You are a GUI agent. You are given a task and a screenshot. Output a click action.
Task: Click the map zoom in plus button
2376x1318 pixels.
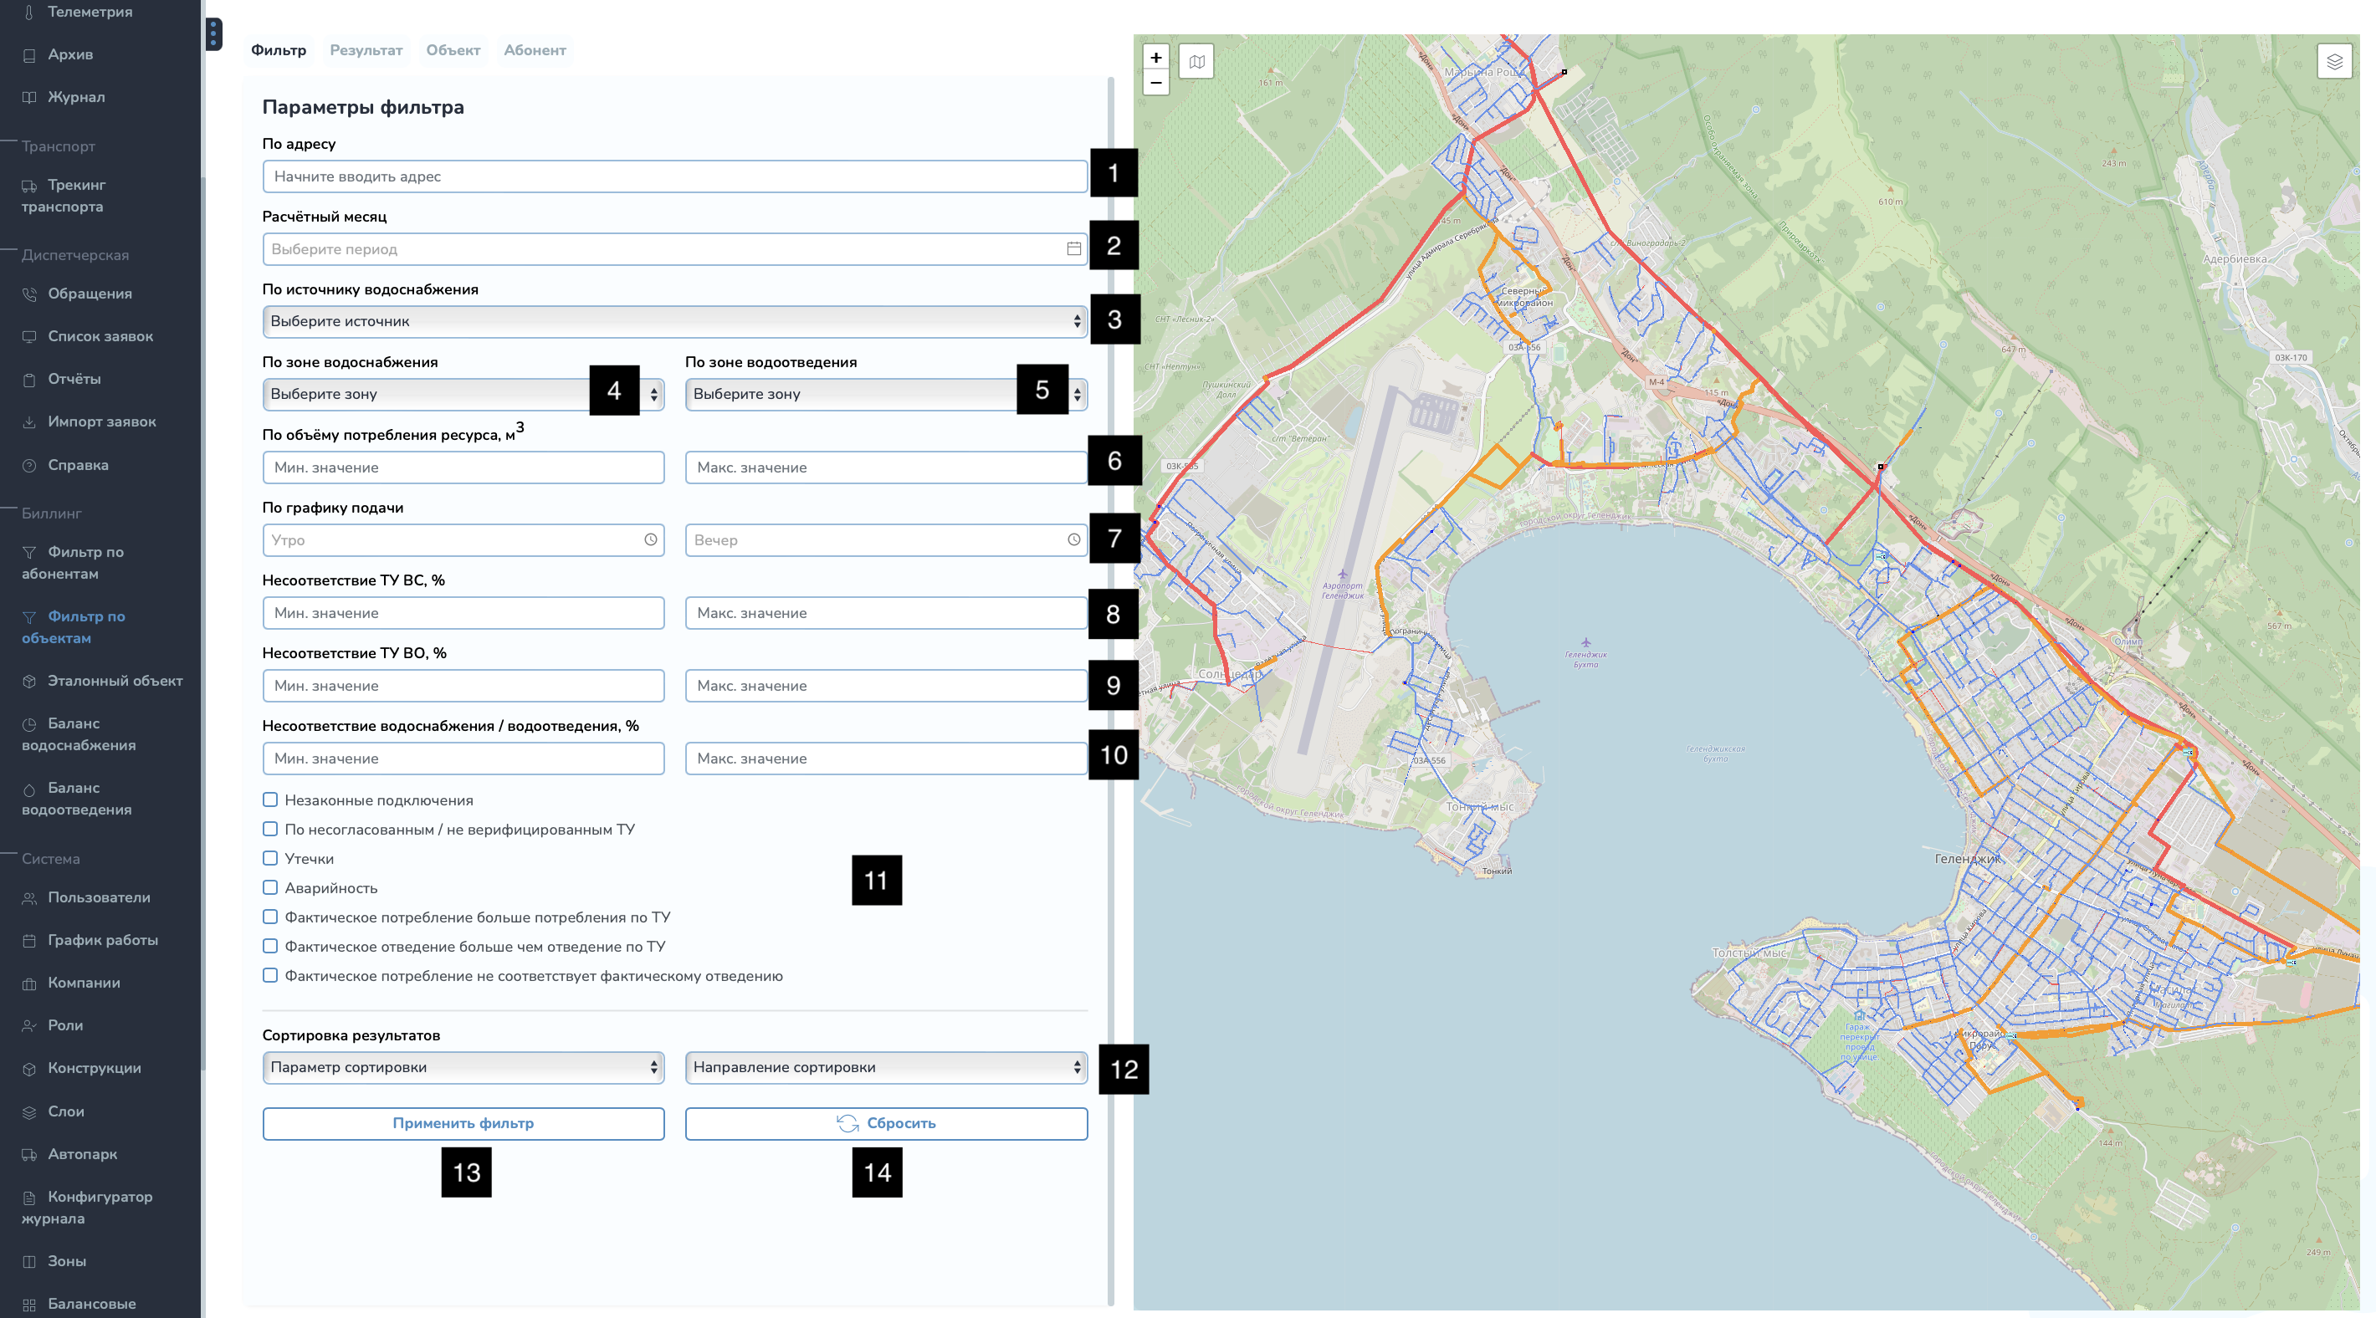(x=1155, y=57)
